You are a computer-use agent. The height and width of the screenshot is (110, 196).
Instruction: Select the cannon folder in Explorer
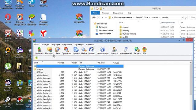tap(126, 27)
